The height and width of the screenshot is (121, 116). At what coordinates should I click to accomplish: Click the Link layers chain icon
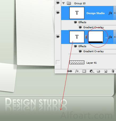70,71
